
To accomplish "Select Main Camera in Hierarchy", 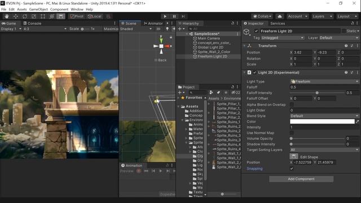I will click(209, 38).
